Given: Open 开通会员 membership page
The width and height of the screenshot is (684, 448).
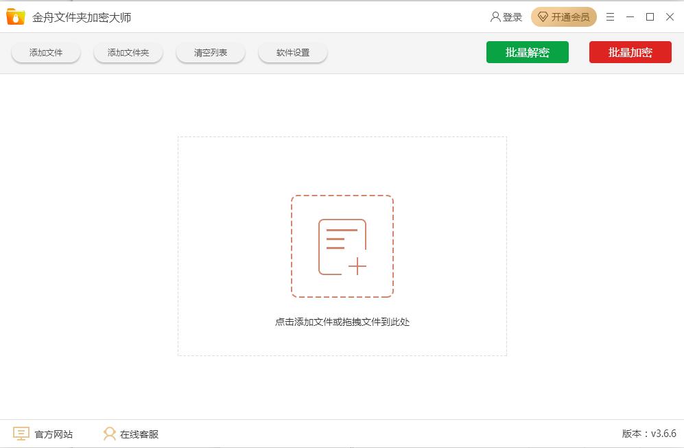Looking at the screenshot, I should click(564, 17).
